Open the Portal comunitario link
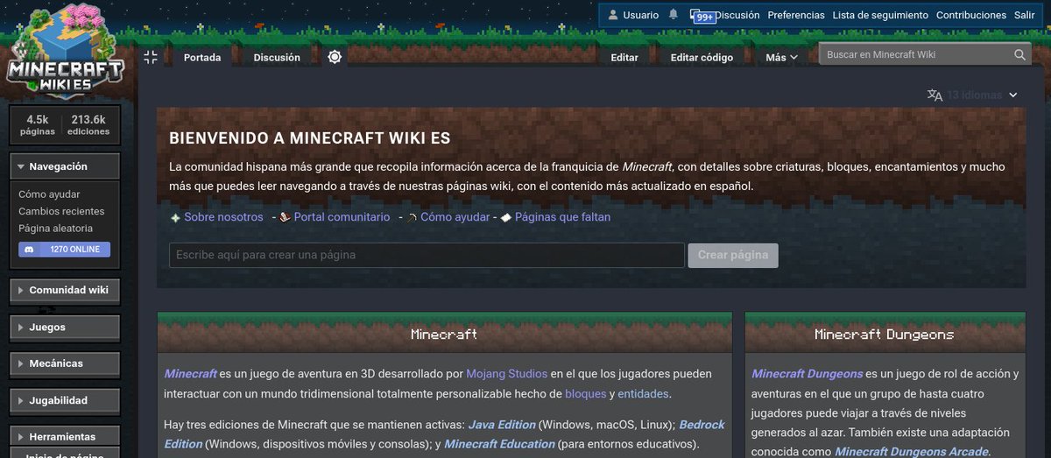Viewport: 1051px width, 458px height. point(342,217)
